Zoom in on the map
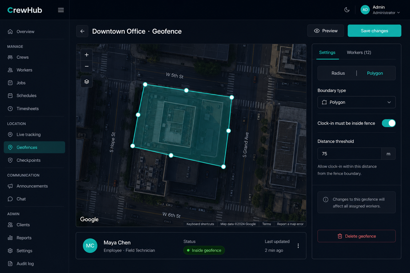 87,55
